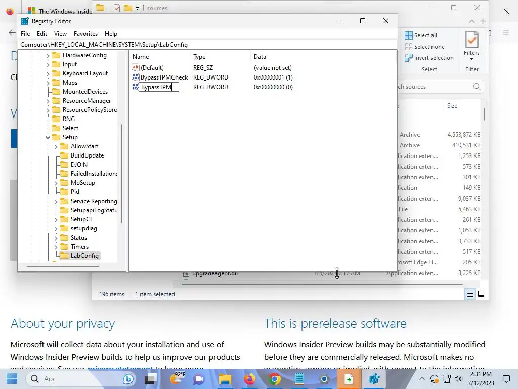Open Chrome from the taskbar

point(274,379)
